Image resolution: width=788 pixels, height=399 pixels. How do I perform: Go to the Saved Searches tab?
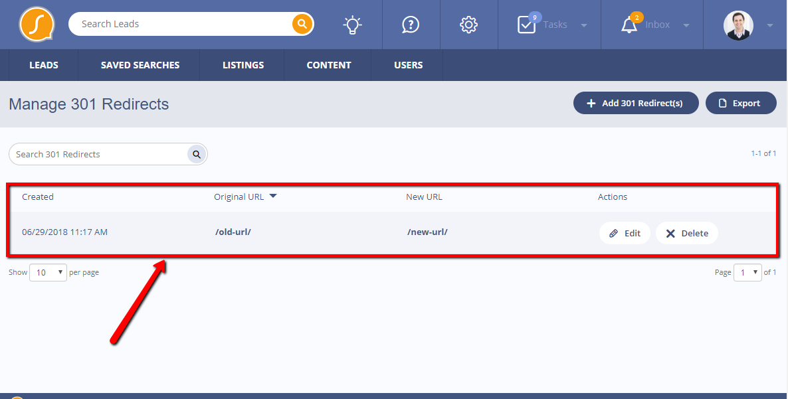140,65
